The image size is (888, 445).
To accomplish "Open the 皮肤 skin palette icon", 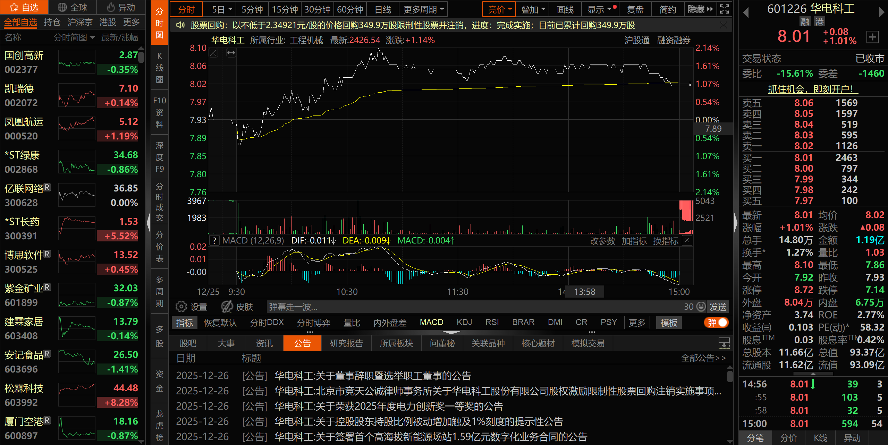I will coord(227,307).
